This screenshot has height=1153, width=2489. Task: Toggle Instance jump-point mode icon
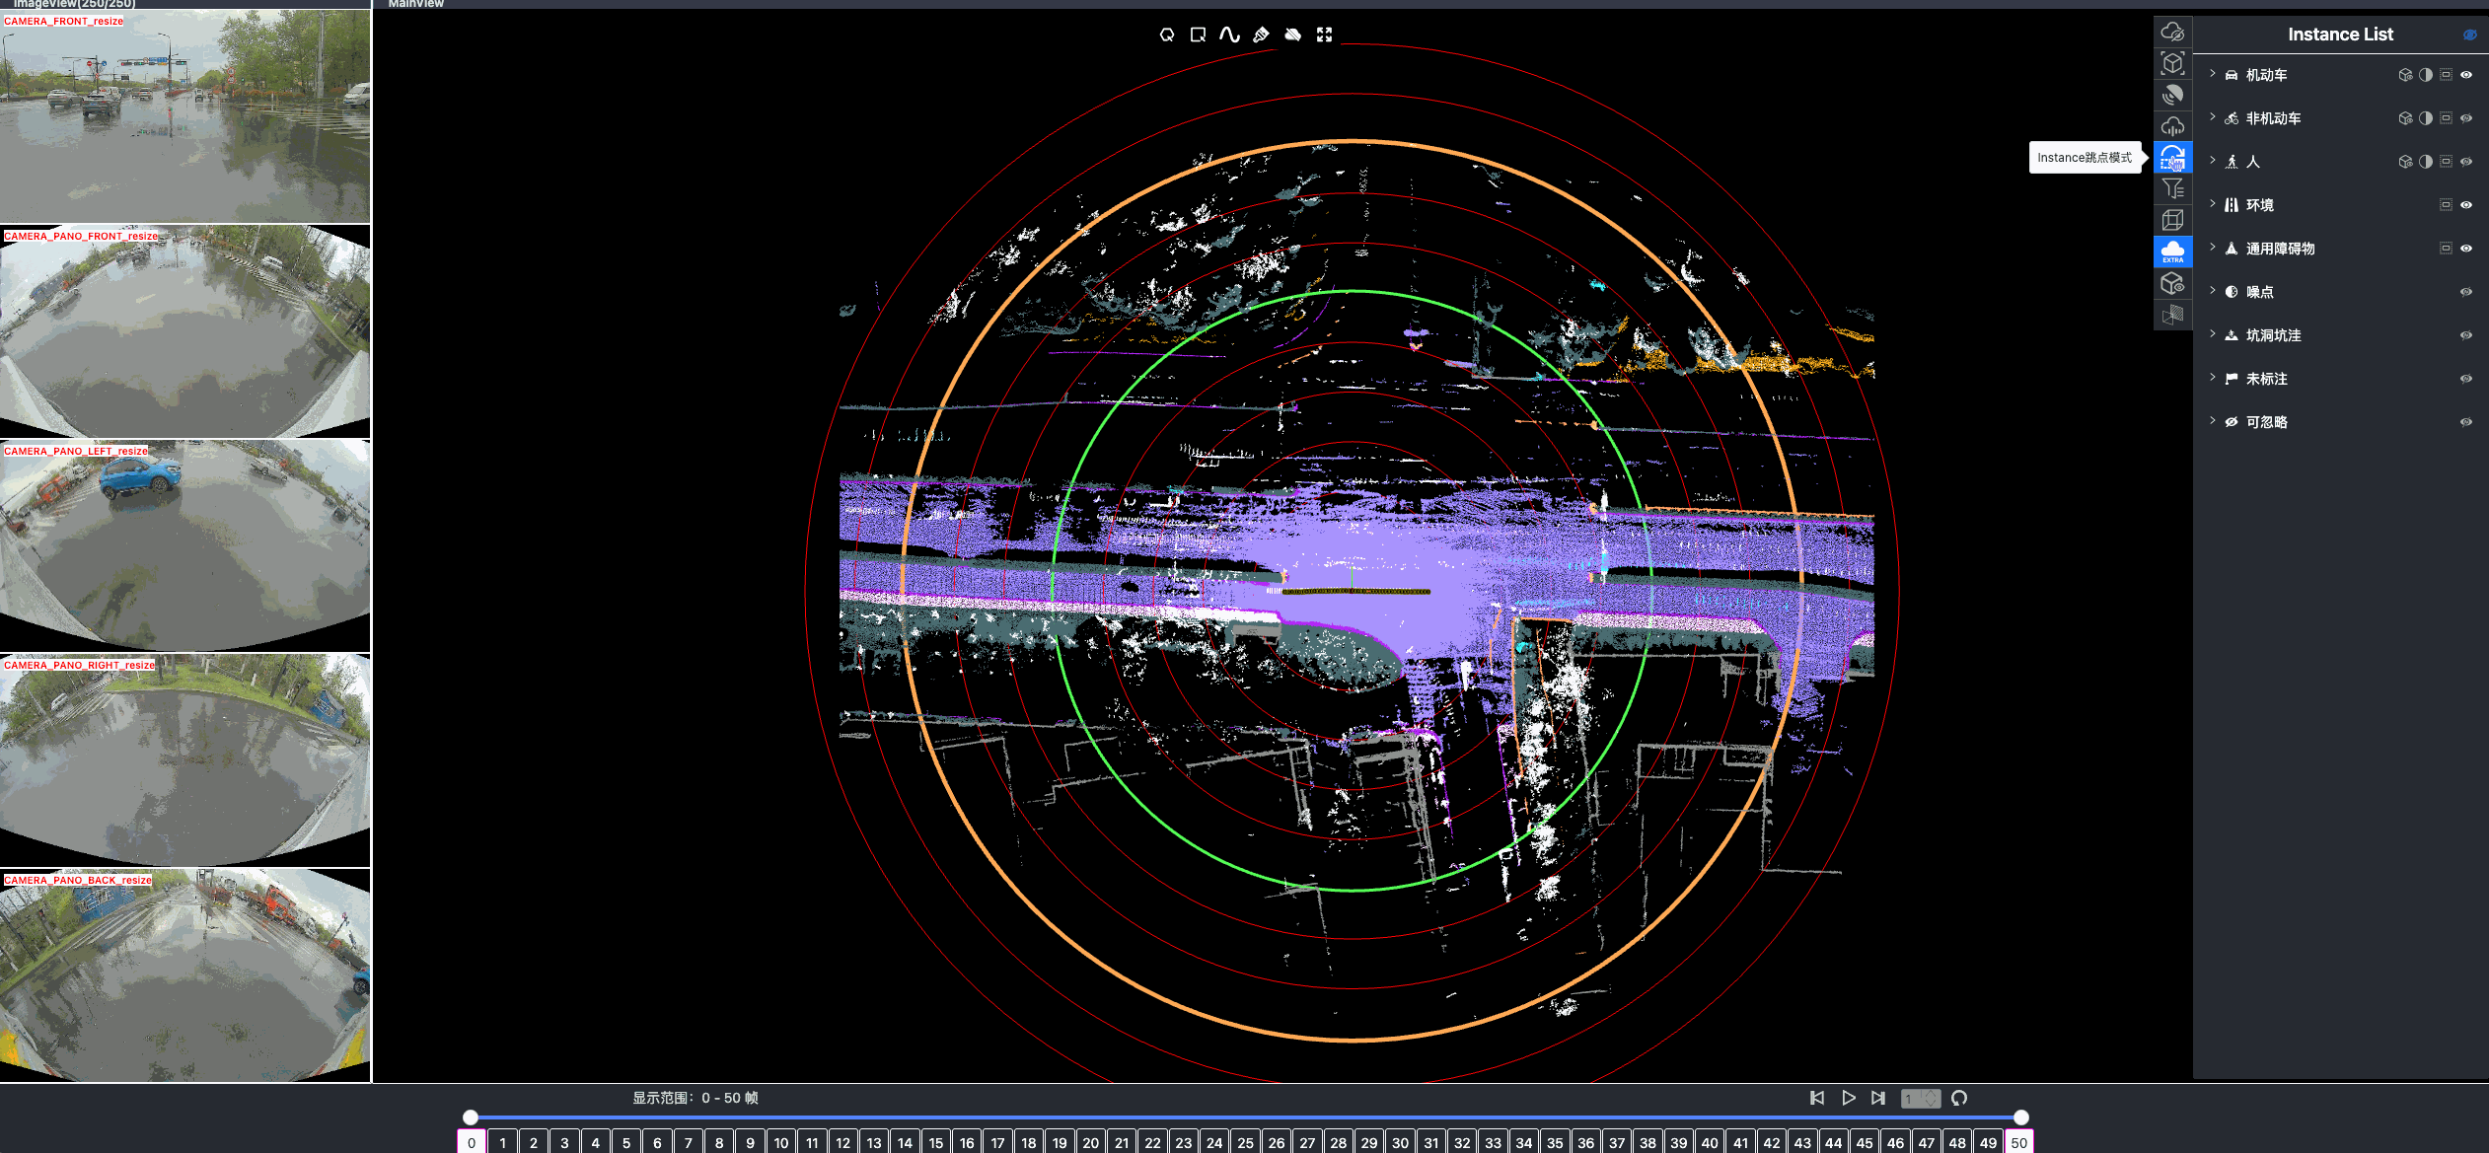pyautogui.click(x=2172, y=157)
